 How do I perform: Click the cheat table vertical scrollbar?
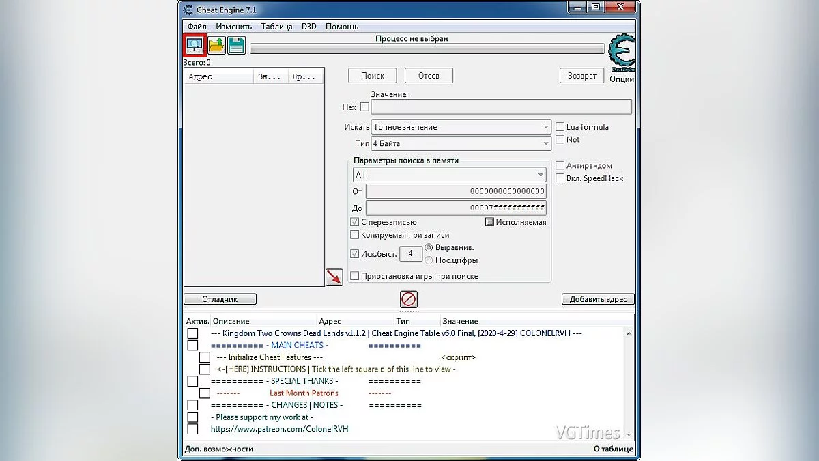629,382
